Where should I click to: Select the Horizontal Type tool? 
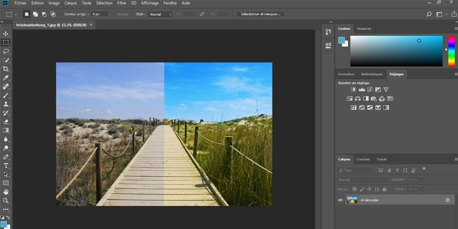tap(6, 165)
